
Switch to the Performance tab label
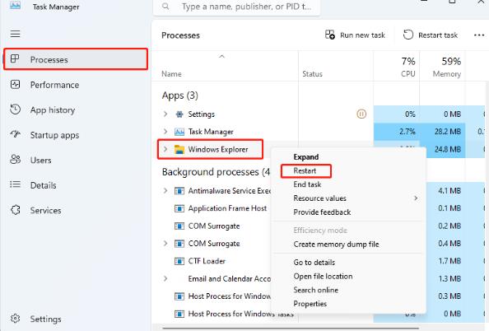[54, 85]
